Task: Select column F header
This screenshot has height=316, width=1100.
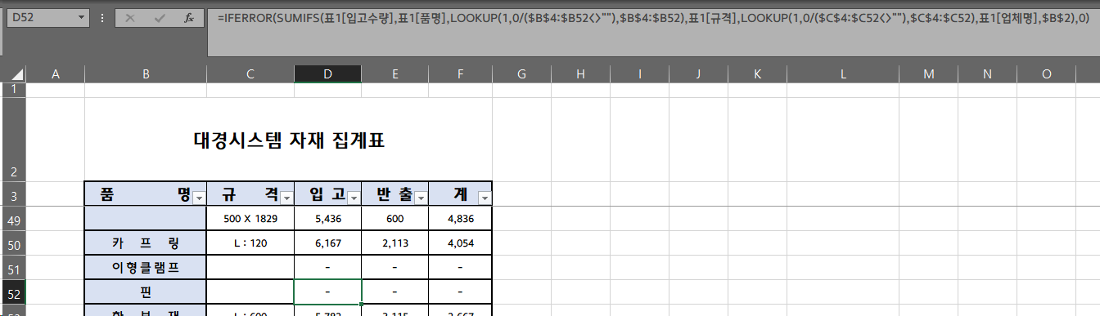Action: [460, 74]
